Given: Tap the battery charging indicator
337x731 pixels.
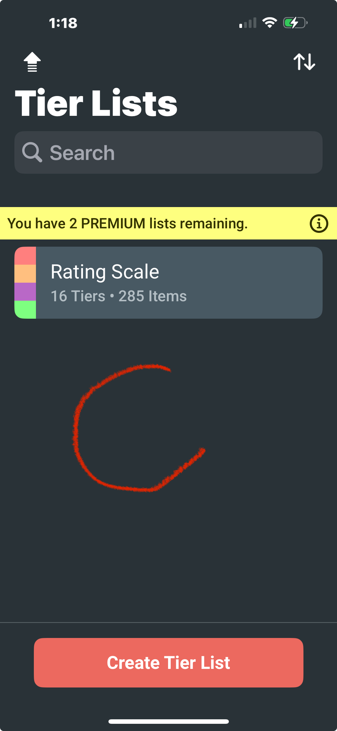Looking at the screenshot, I should pos(295,23).
